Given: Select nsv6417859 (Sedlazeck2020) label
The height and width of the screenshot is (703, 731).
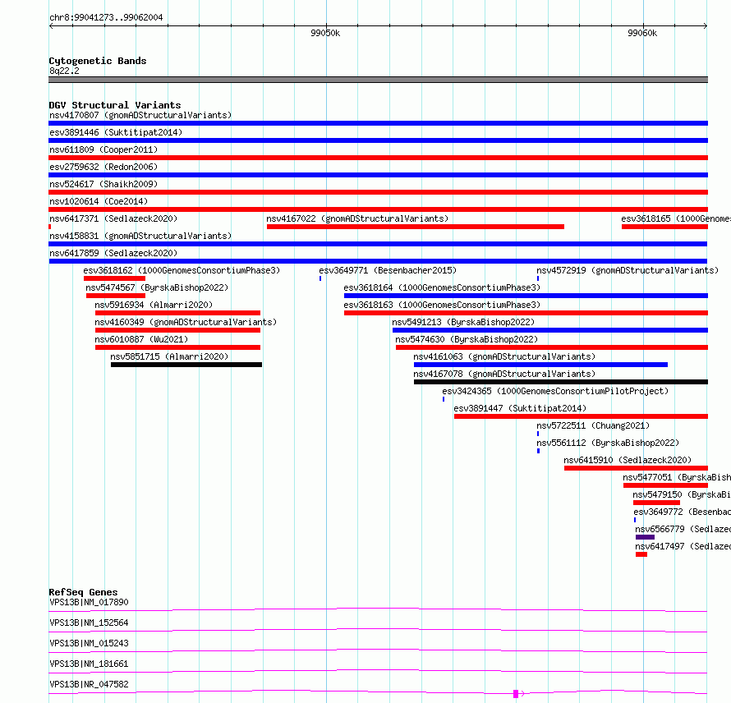Looking at the screenshot, I should tap(113, 253).
